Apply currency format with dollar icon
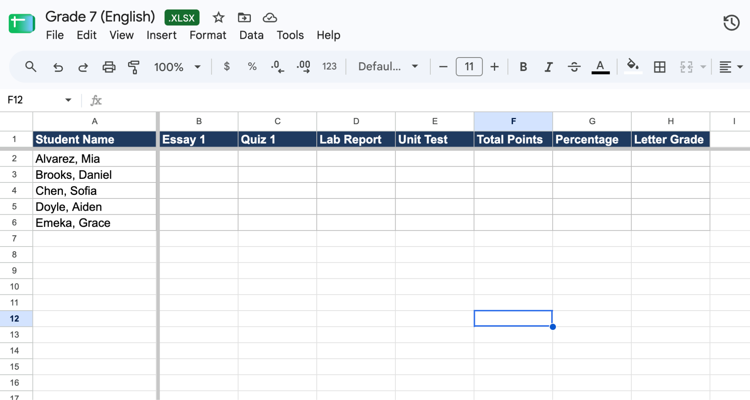 click(x=227, y=66)
